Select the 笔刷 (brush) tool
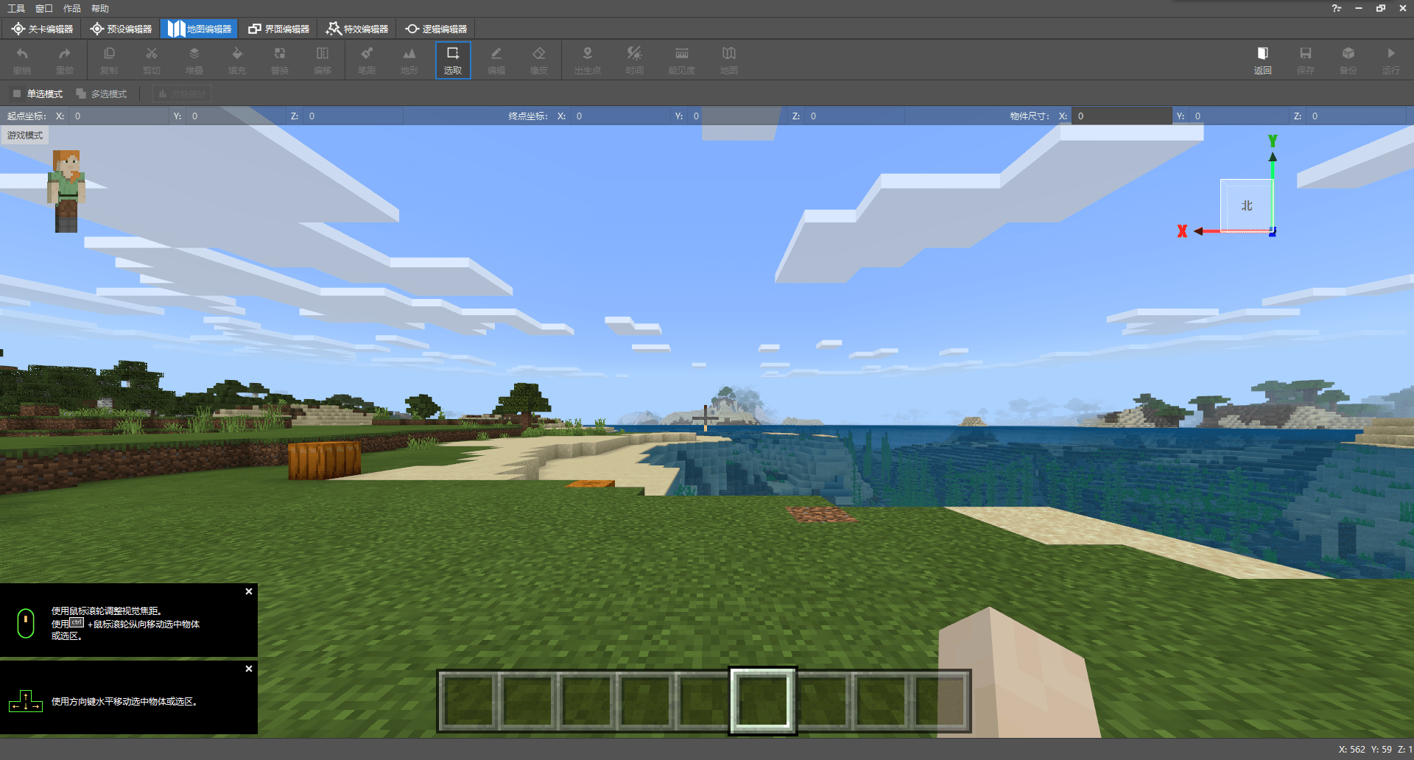The height and width of the screenshot is (760, 1414). click(x=367, y=60)
